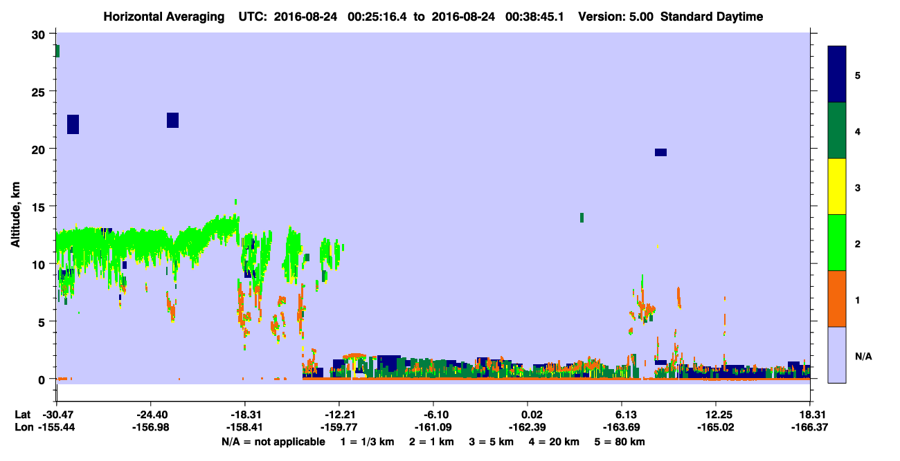Click the longitude value '-156.98'

[150, 427]
